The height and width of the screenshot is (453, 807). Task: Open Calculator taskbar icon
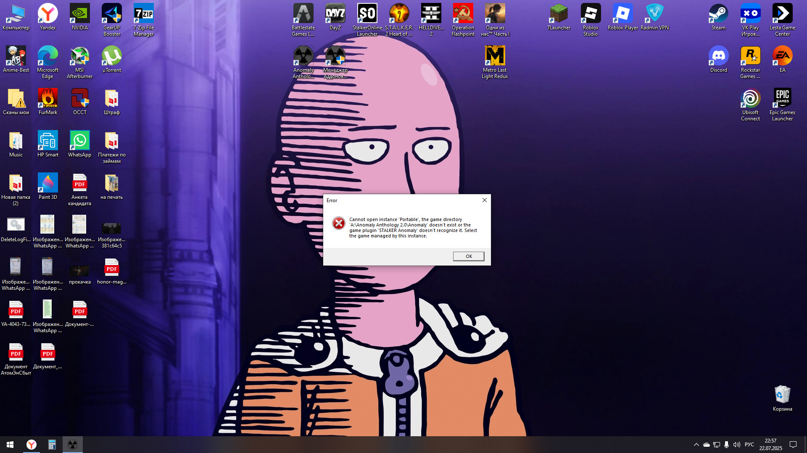pyautogui.click(x=52, y=445)
